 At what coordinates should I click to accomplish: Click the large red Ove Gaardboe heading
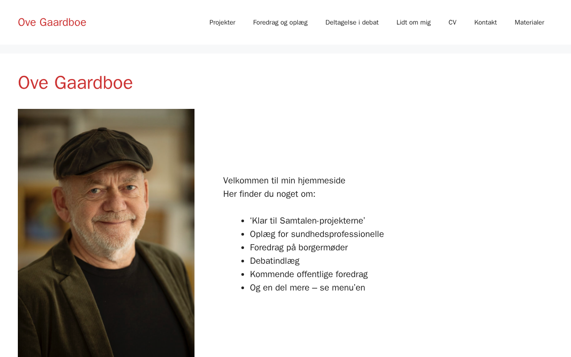[75, 83]
